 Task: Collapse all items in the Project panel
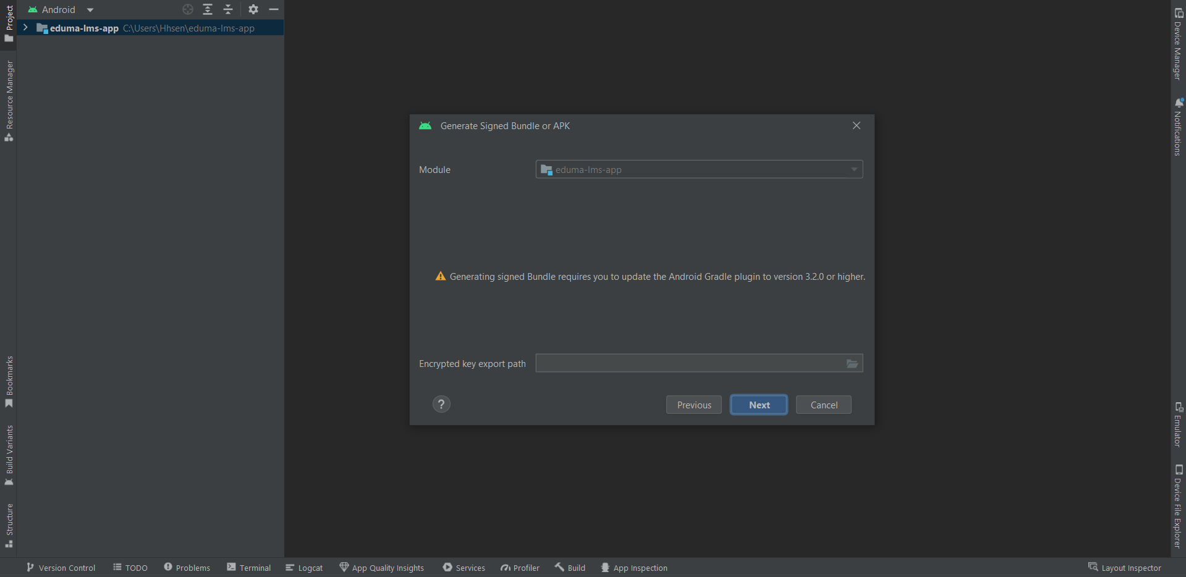tap(228, 9)
